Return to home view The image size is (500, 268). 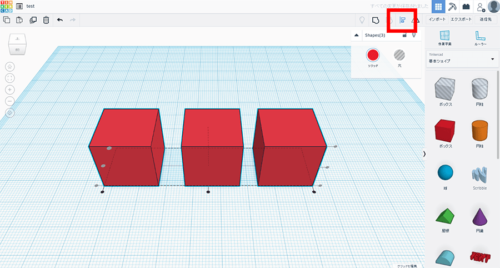[x=10, y=66]
